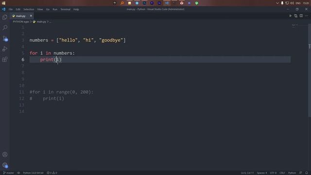The width and height of the screenshot is (311, 175).
Task: Click the ENG language indicator
Action: (298, 3)
